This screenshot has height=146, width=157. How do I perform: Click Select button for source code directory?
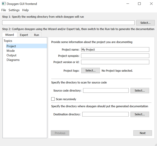(x=140, y=90)
